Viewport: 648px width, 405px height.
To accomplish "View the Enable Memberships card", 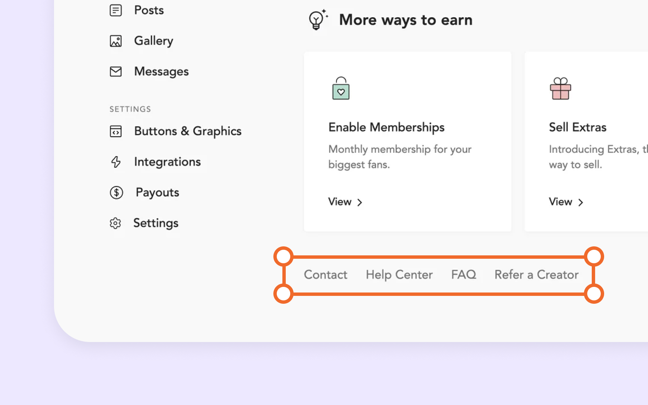I will tap(408, 141).
